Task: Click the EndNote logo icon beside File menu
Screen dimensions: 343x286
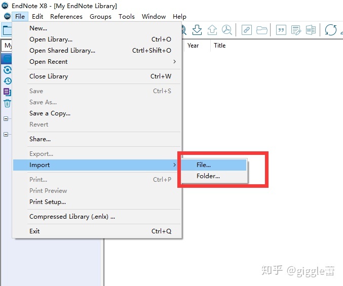Action: click(x=7, y=16)
